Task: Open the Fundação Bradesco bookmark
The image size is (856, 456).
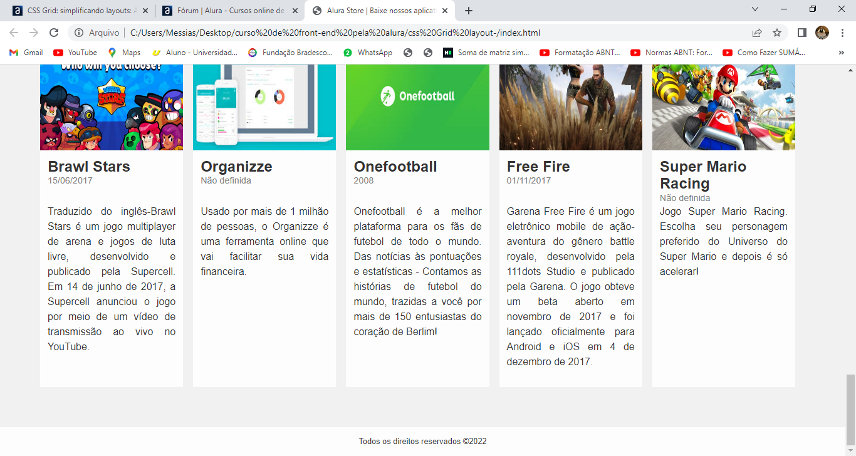Action: click(x=291, y=53)
